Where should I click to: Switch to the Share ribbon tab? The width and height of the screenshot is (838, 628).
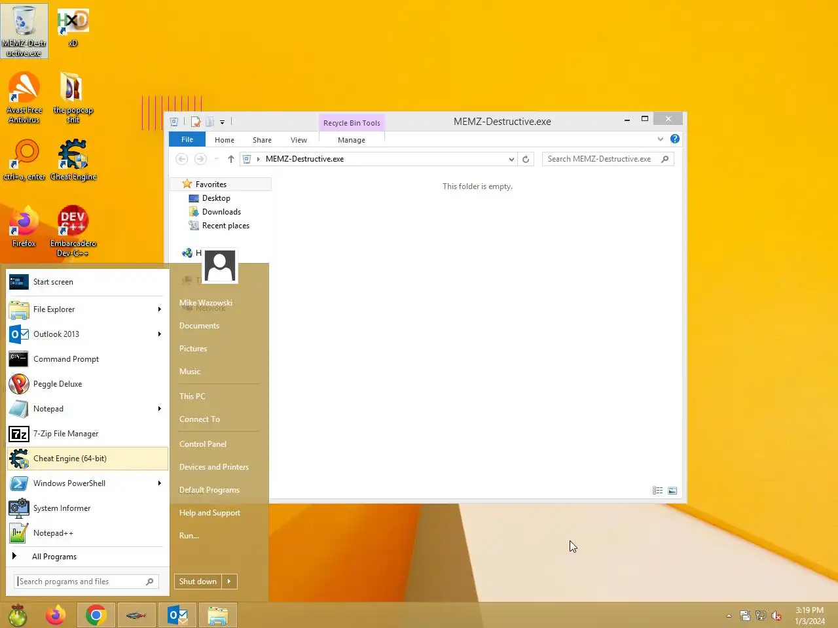[x=262, y=140]
